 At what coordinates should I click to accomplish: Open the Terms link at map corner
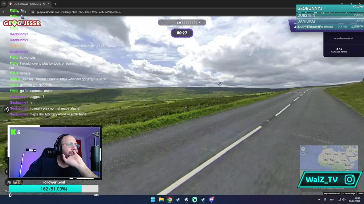[360, 194]
